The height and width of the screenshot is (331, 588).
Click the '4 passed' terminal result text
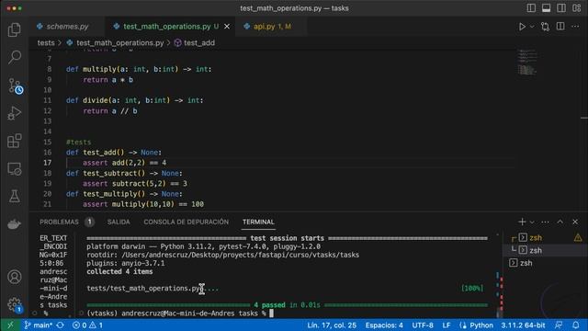click(269, 305)
